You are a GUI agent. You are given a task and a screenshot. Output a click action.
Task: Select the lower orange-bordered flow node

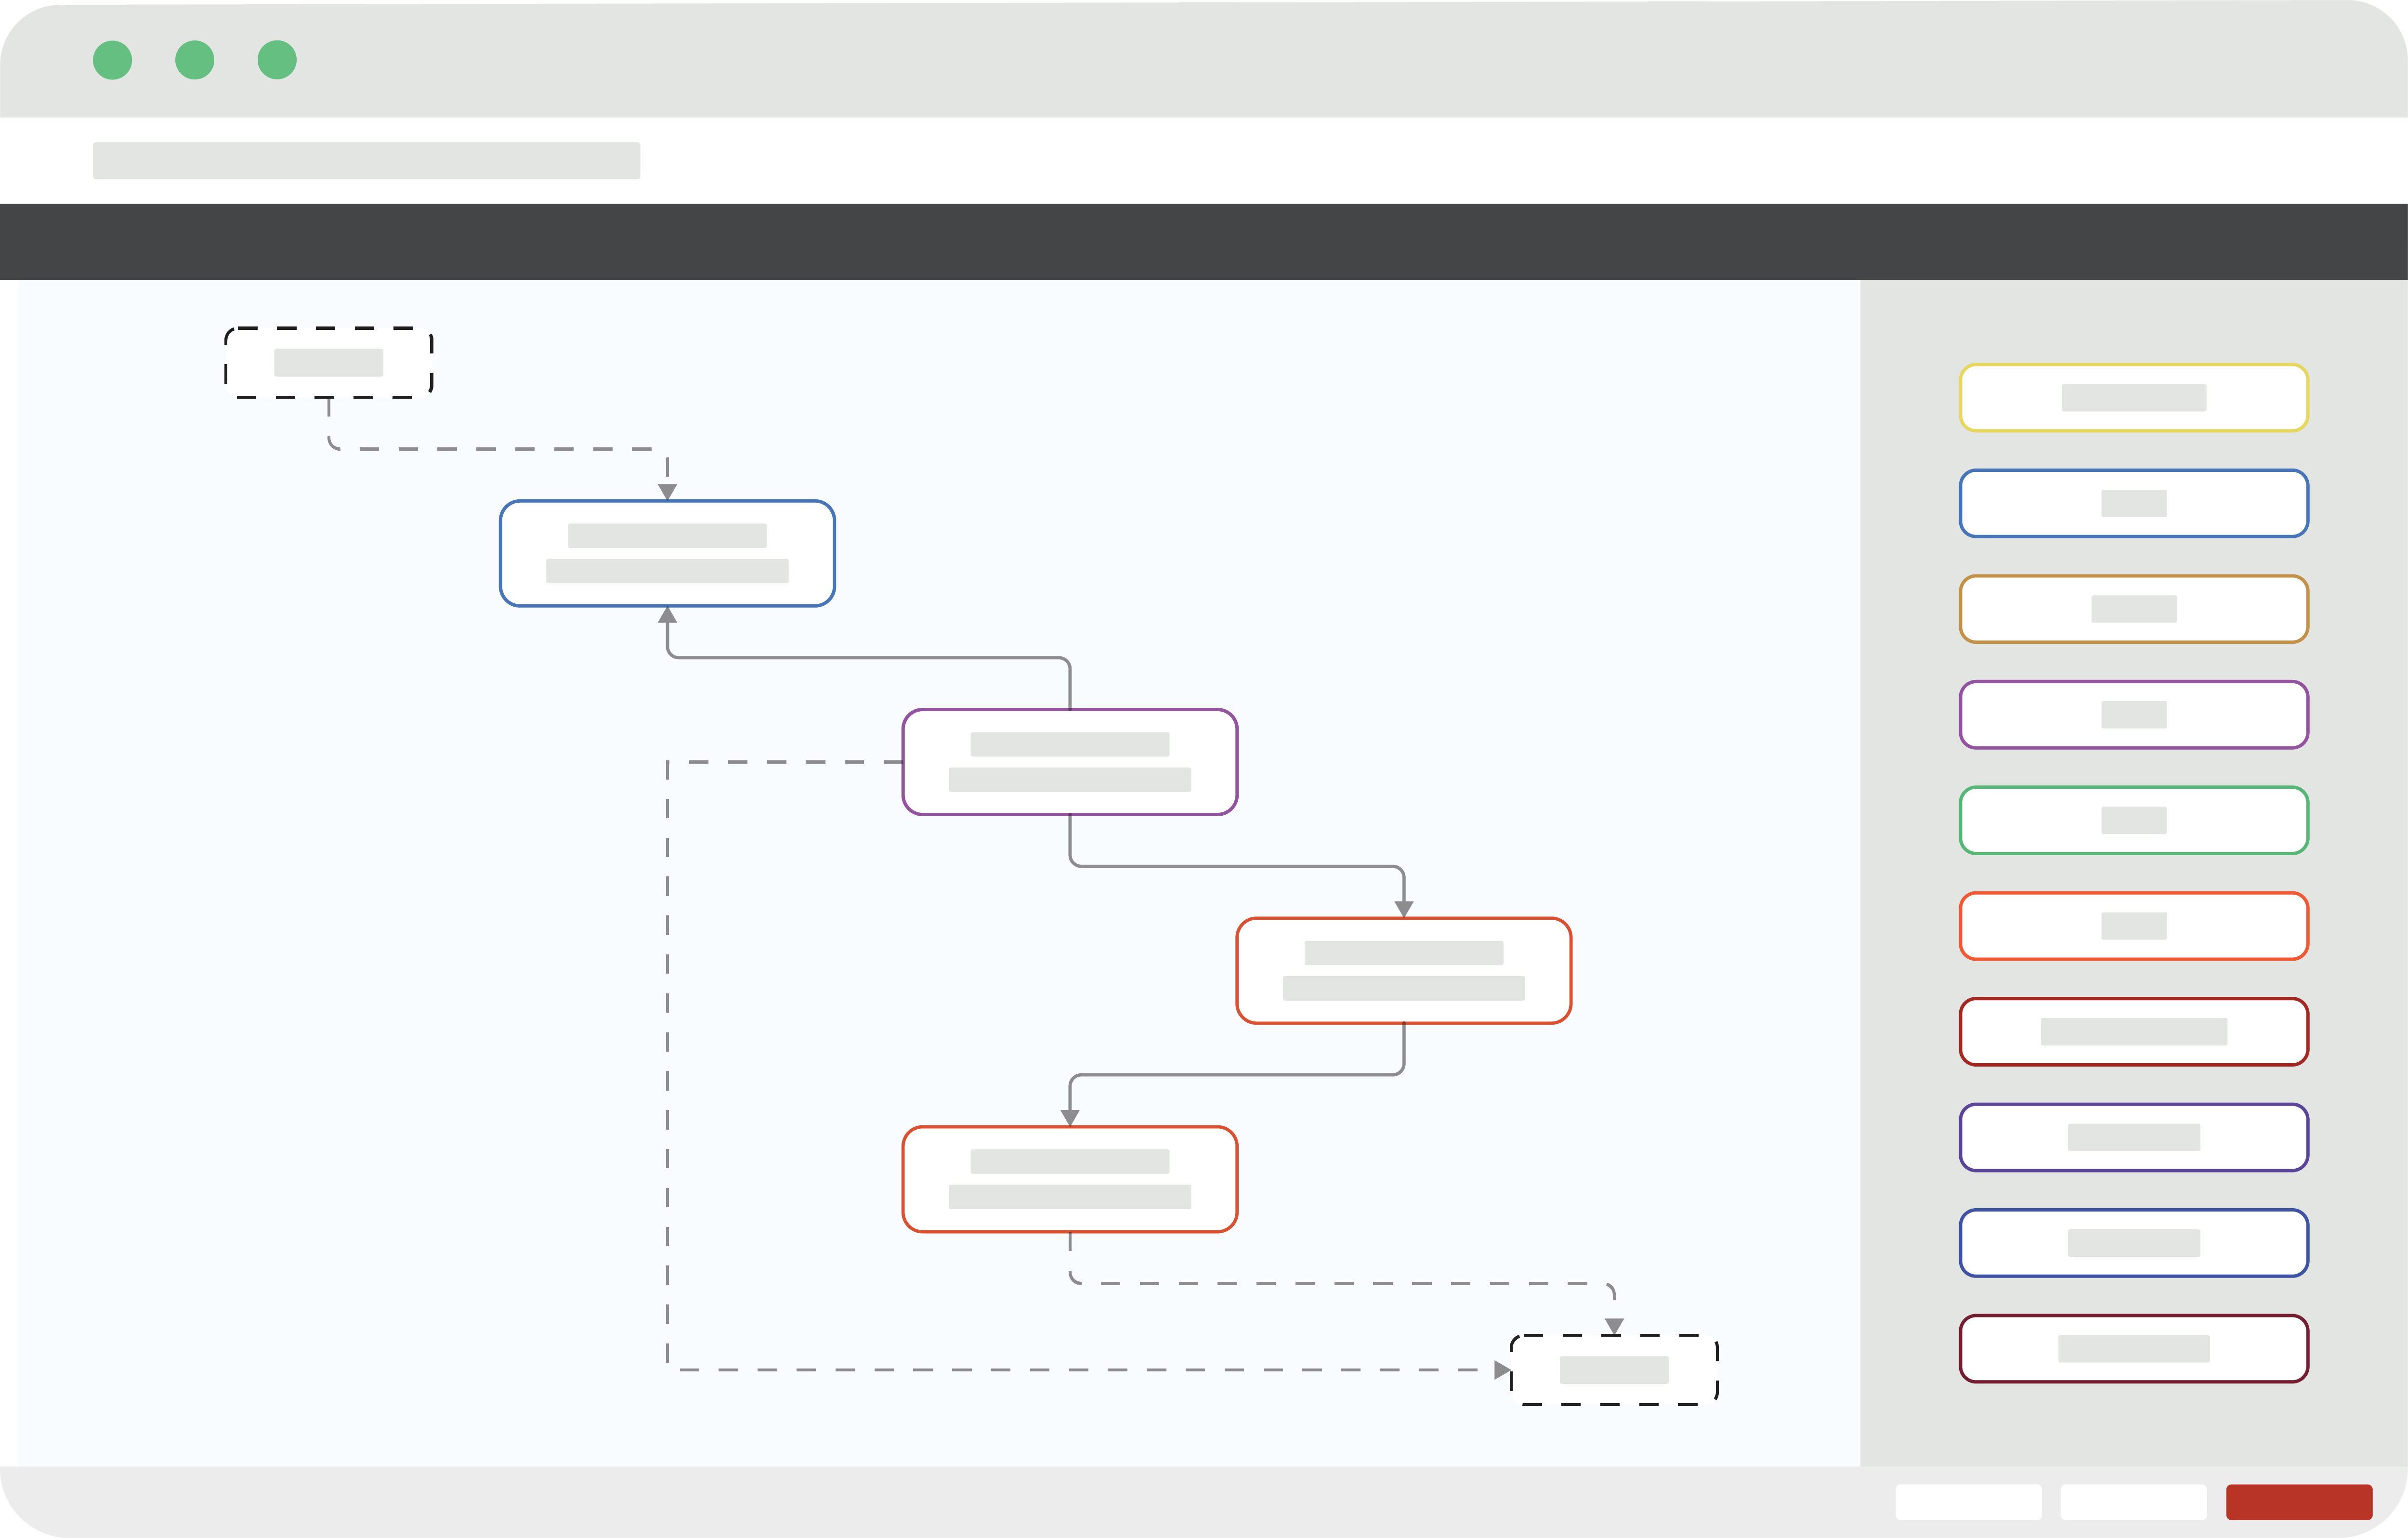click(x=1070, y=1179)
